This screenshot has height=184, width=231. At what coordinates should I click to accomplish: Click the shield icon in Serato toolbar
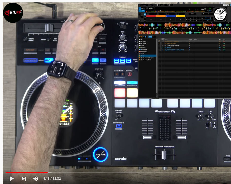tap(158, 5)
